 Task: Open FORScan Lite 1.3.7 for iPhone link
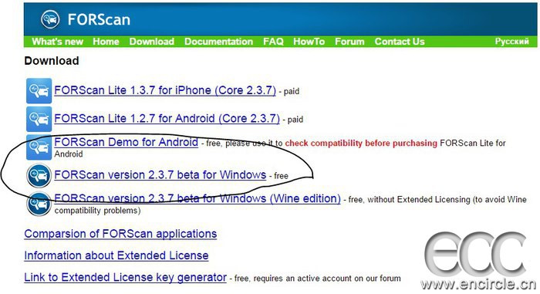165,90
